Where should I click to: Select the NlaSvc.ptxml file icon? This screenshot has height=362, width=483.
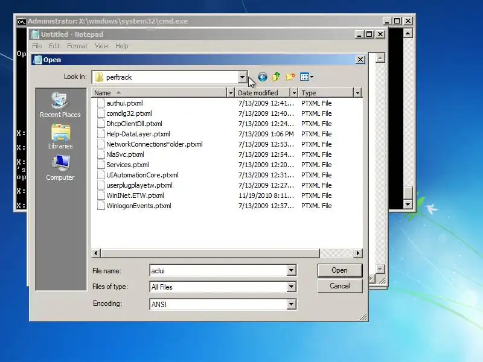tap(101, 154)
